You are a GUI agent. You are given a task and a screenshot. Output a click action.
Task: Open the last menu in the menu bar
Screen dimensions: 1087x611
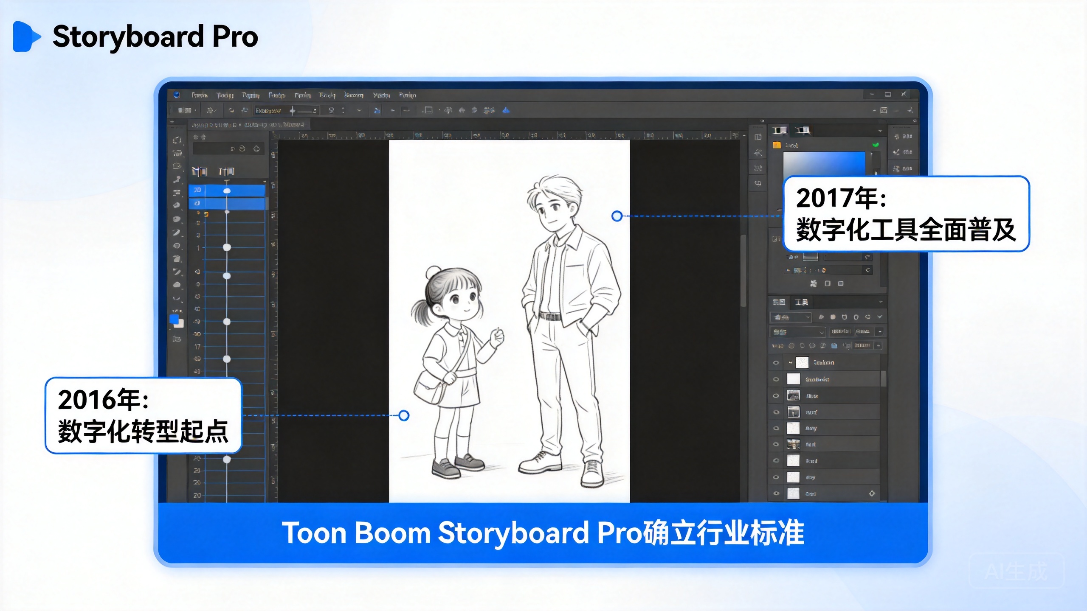click(408, 95)
